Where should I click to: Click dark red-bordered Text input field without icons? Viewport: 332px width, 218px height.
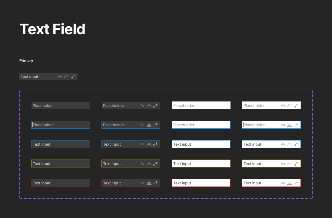tap(61, 183)
